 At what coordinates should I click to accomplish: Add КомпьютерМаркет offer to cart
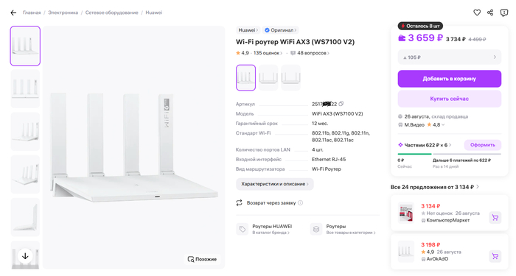pos(495,217)
